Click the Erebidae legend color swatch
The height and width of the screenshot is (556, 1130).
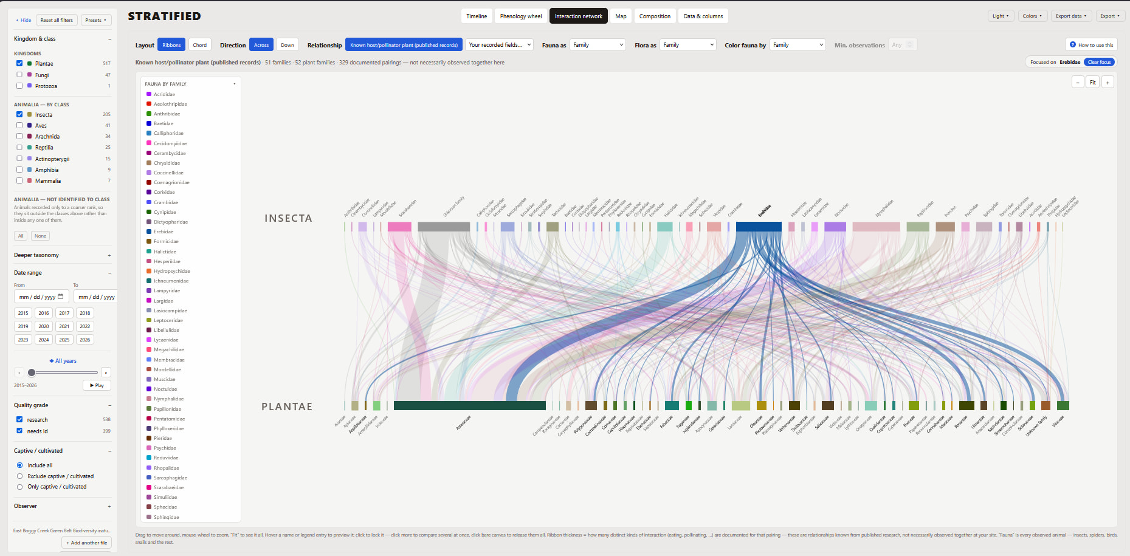pos(149,232)
